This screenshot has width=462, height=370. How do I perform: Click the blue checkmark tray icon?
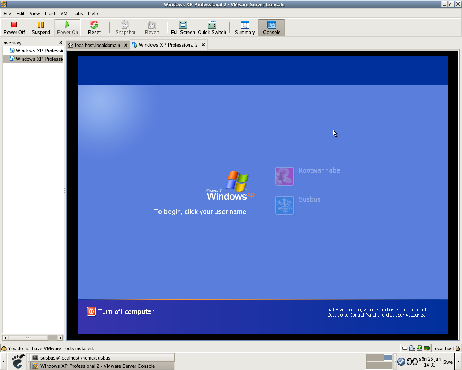coord(401,361)
